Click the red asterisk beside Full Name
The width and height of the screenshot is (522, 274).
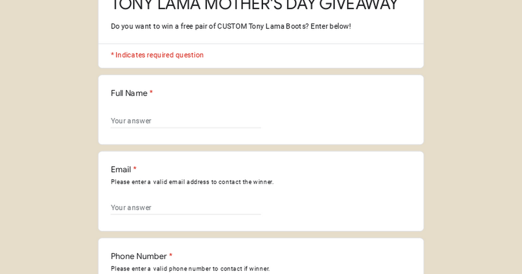(x=151, y=93)
